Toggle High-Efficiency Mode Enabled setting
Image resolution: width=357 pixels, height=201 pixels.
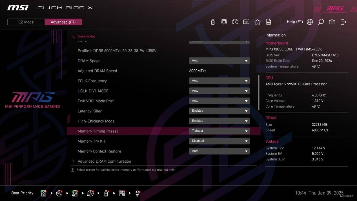pyautogui.click(x=219, y=121)
